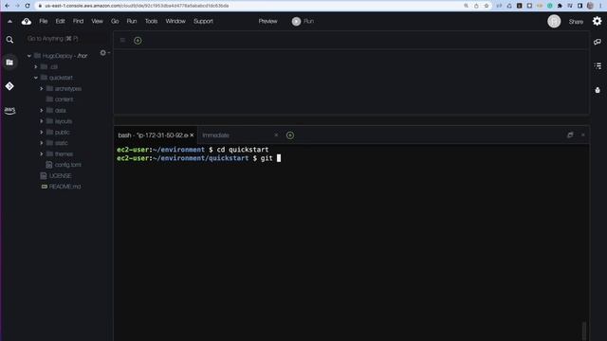Collapse the quickstart folder
This screenshot has height=341, width=607.
36,78
